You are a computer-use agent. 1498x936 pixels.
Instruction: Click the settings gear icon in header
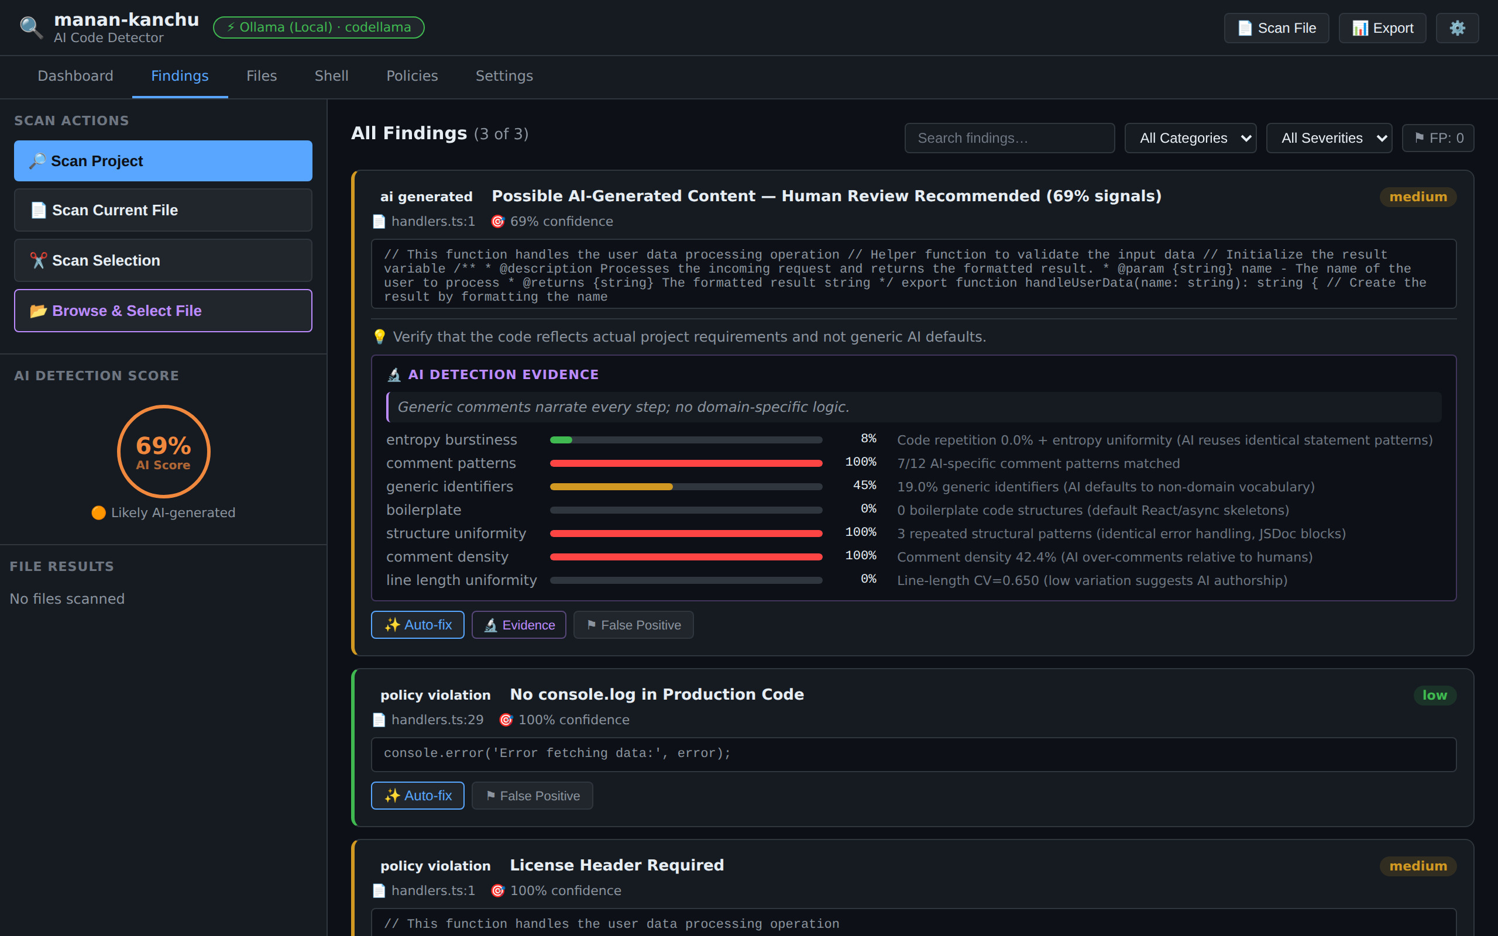click(1457, 28)
